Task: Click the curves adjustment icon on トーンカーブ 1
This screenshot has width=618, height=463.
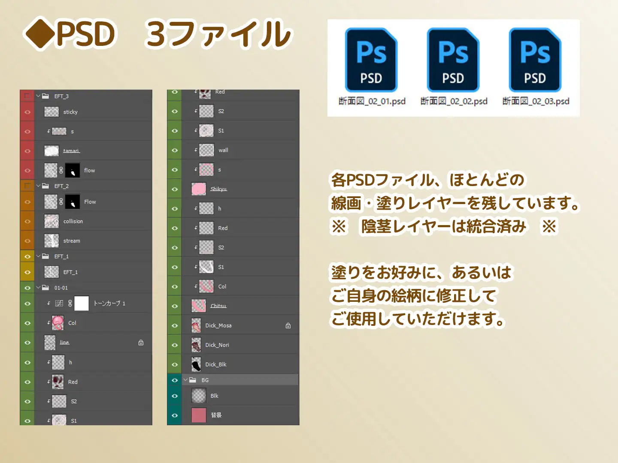Action: click(59, 303)
